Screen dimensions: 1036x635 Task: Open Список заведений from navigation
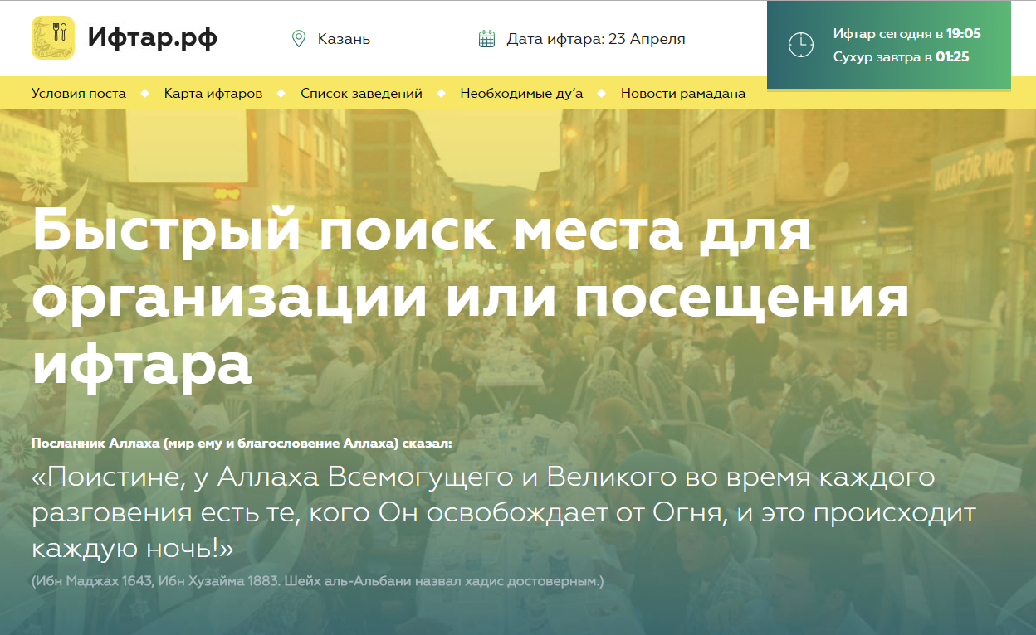[361, 94]
